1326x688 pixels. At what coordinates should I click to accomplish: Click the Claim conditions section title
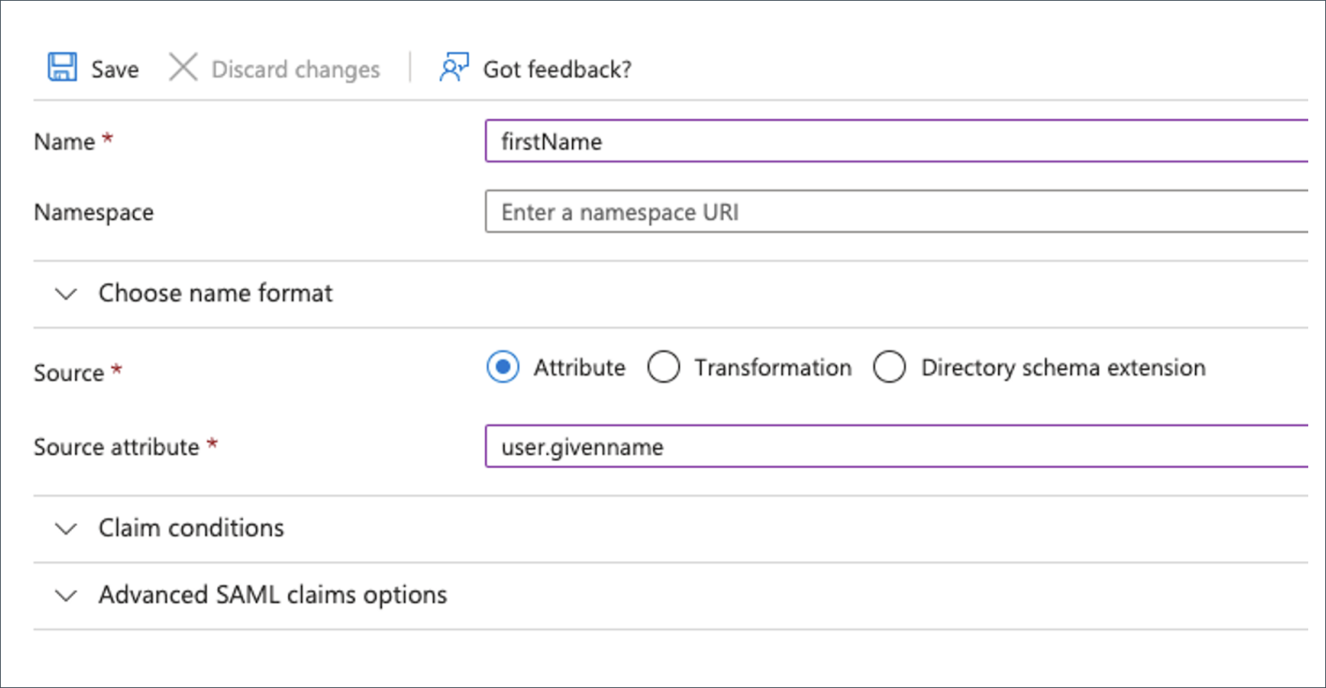[191, 528]
